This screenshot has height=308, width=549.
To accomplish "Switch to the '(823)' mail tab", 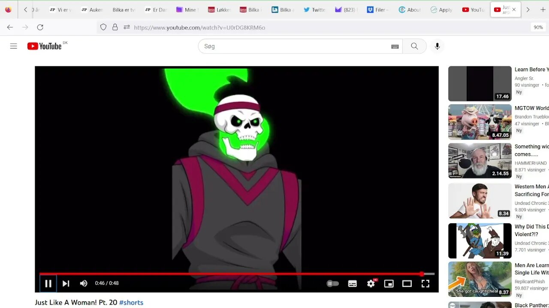I will tap(346, 9).
